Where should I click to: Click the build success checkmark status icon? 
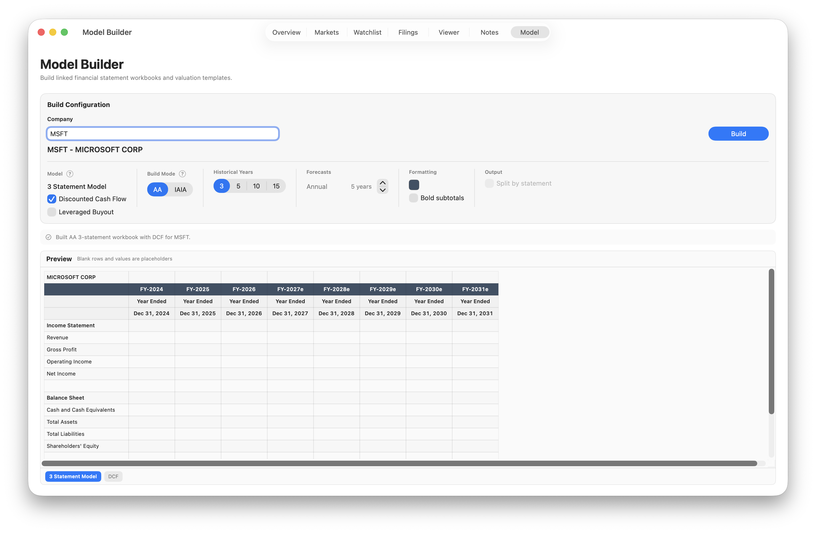(x=49, y=237)
